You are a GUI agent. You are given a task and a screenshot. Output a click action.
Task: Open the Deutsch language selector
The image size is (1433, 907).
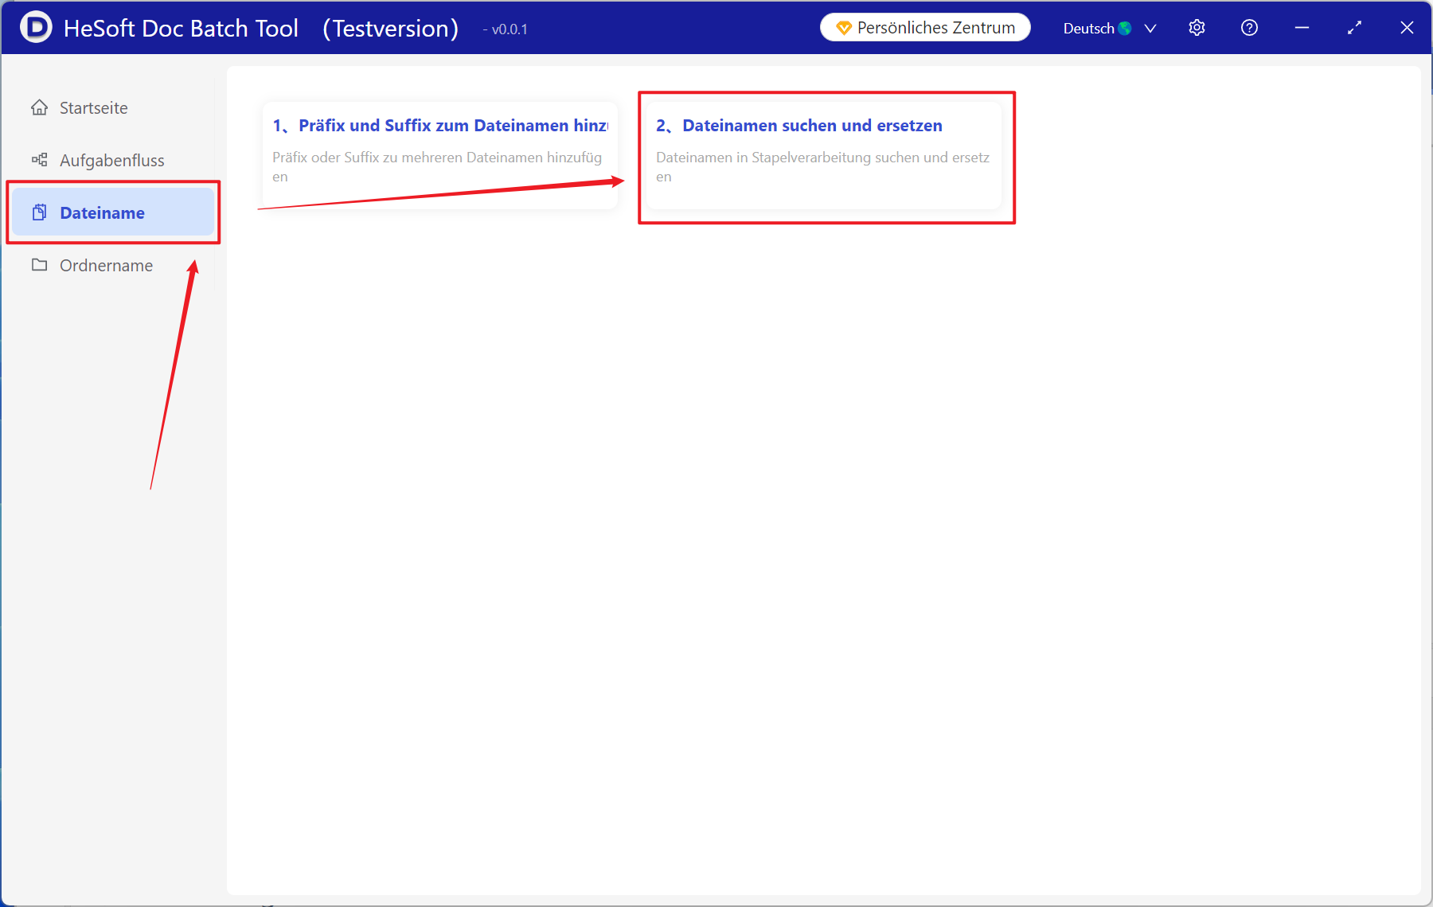(1088, 29)
